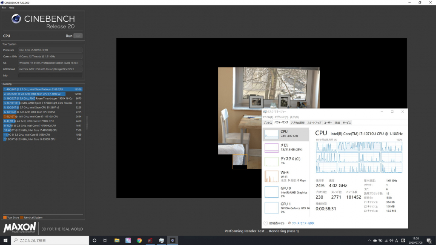Click the Windows Start button

(x=5, y=240)
